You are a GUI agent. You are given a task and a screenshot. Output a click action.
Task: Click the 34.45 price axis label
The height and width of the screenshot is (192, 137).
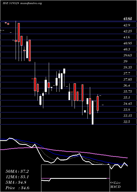point(128,104)
